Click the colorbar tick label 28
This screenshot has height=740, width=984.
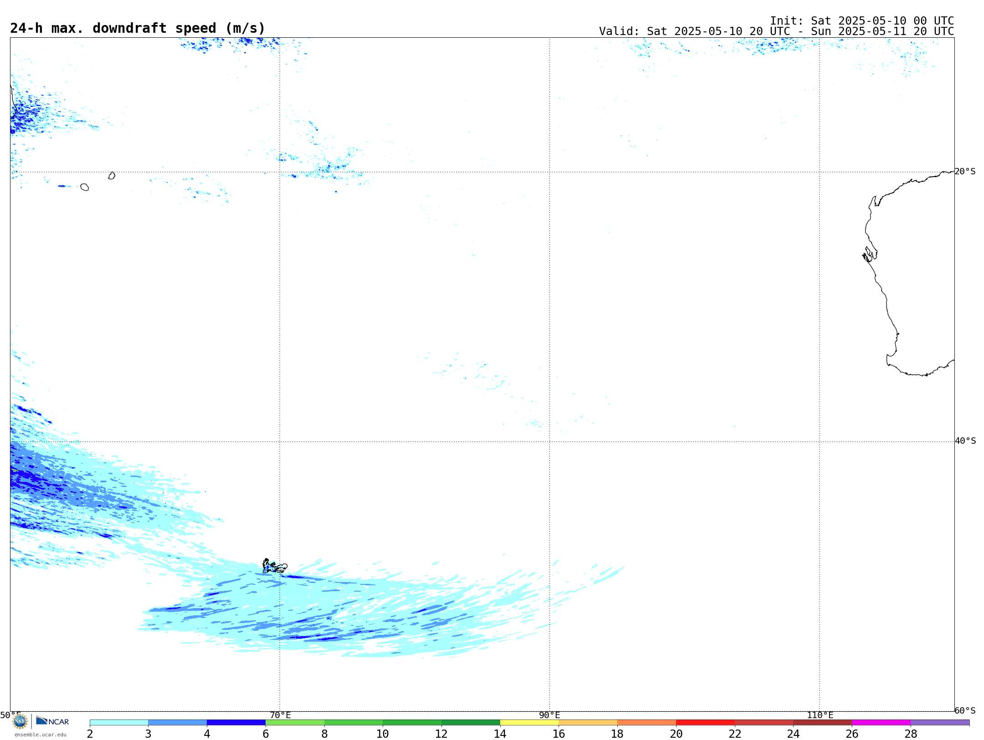tap(911, 734)
